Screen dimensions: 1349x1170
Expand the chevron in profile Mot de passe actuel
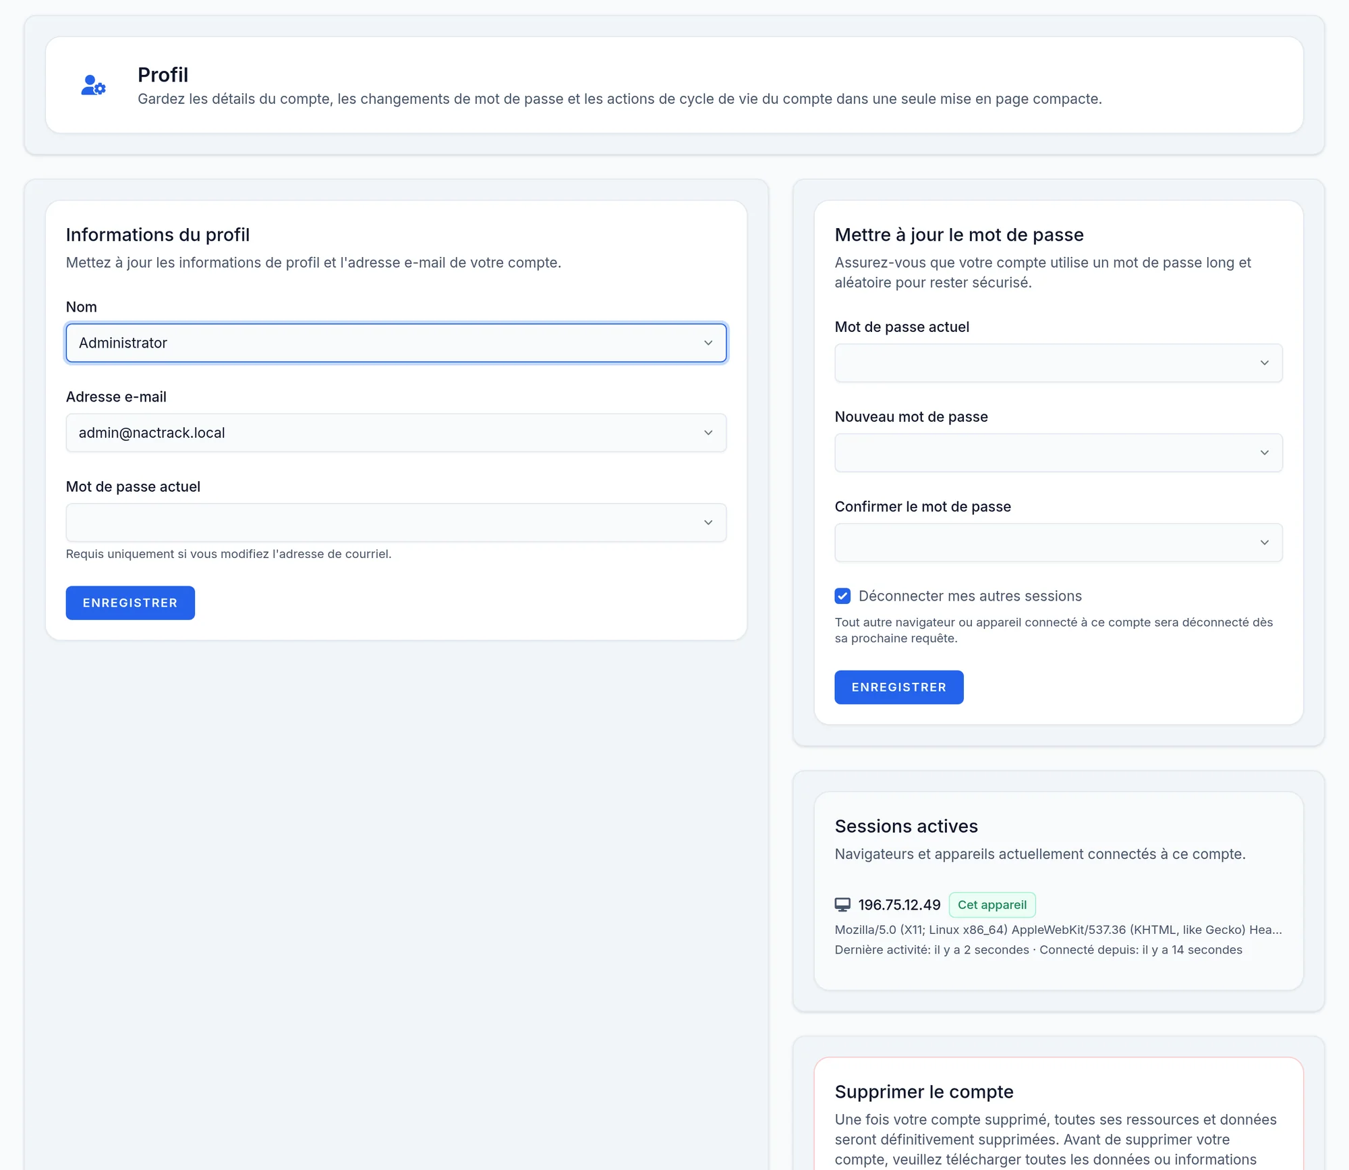[x=708, y=522]
